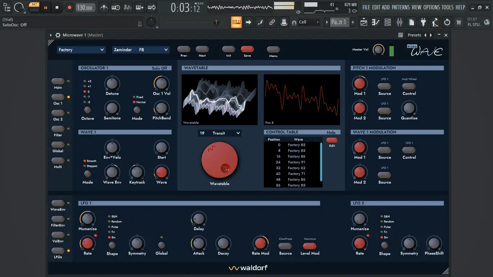Select the -1 octave option
493x277 pixels.
point(87,97)
